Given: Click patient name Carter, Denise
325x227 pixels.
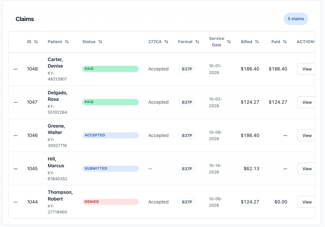Looking at the screenshot, I should pyautogui.click(x=55, y=63).
